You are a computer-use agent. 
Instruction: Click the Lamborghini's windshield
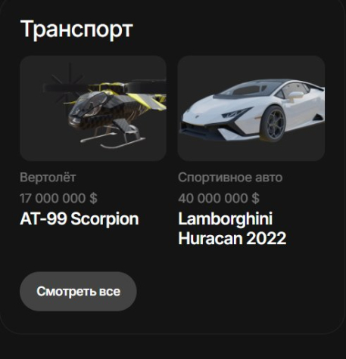(246, 90)
